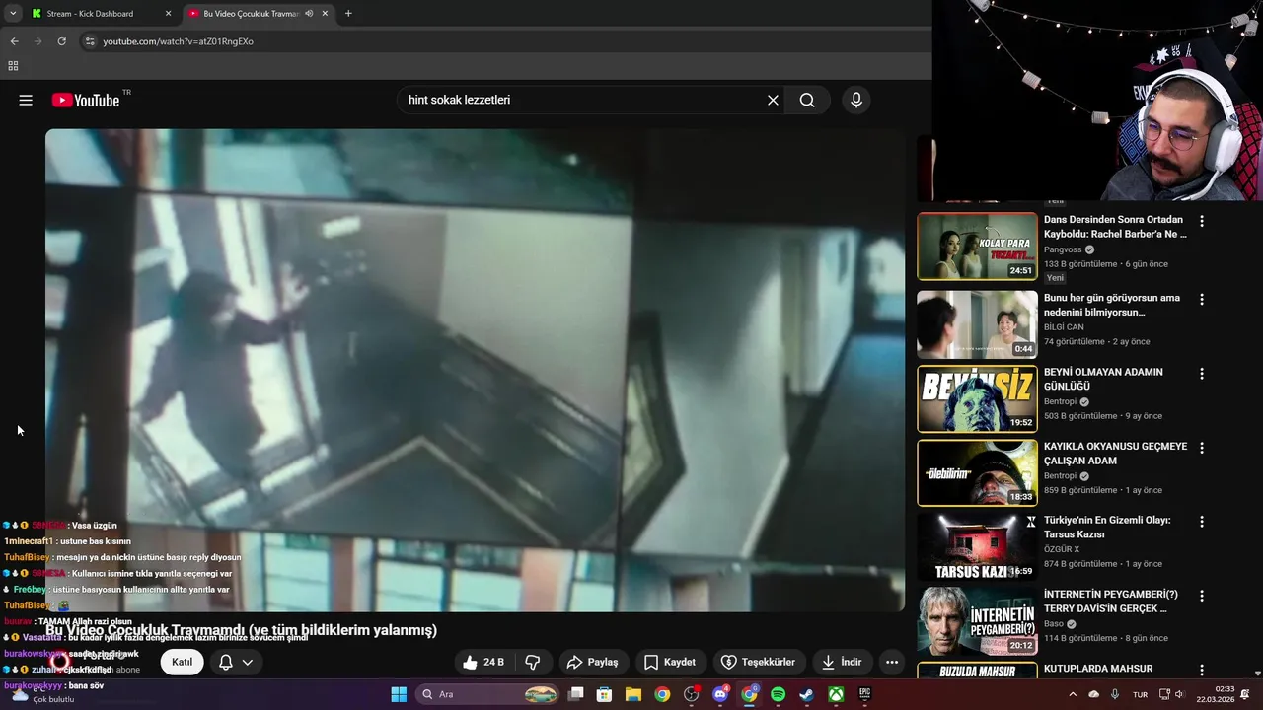Open options menu for the Rachel Barber video

1201,222
